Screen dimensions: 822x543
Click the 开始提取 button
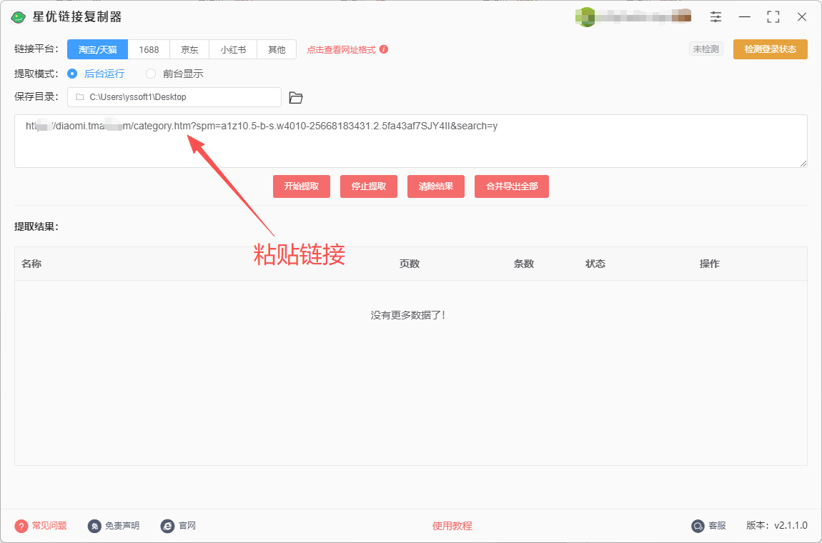tap(302, 186)
